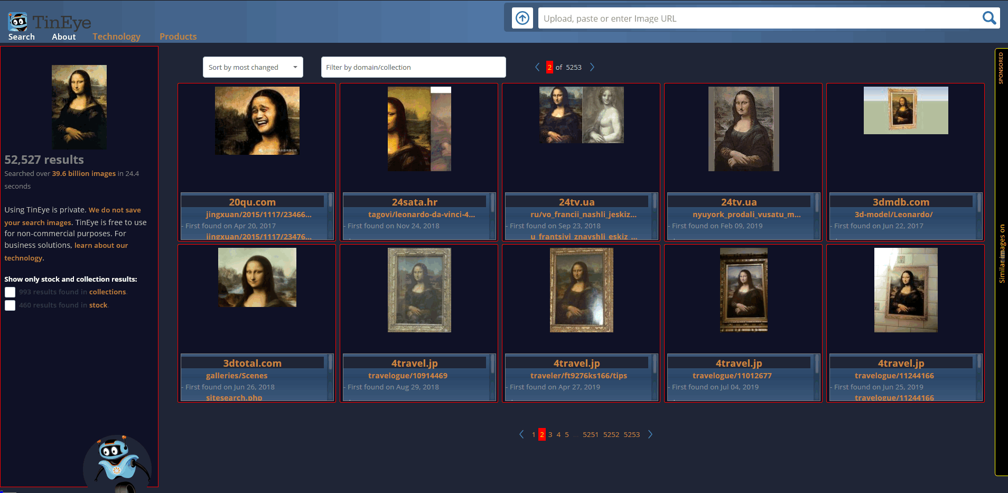Open the ru/vo_francii_nashli_jeskiz link

584,215
